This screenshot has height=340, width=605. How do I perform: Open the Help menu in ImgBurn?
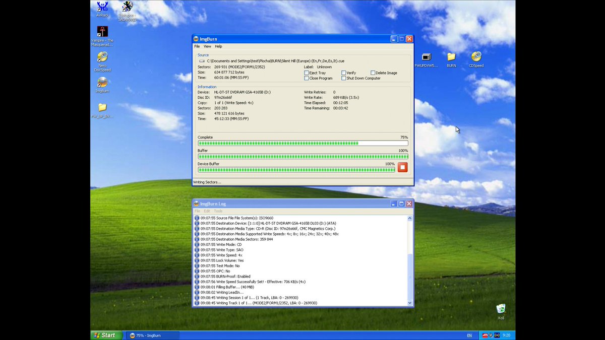pos(218,46)
